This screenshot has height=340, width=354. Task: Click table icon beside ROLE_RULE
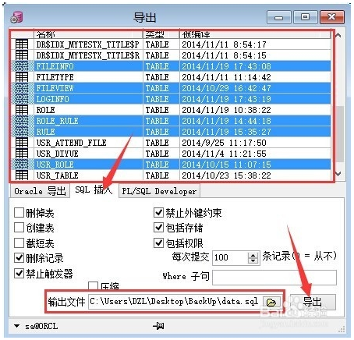point(22,121)
